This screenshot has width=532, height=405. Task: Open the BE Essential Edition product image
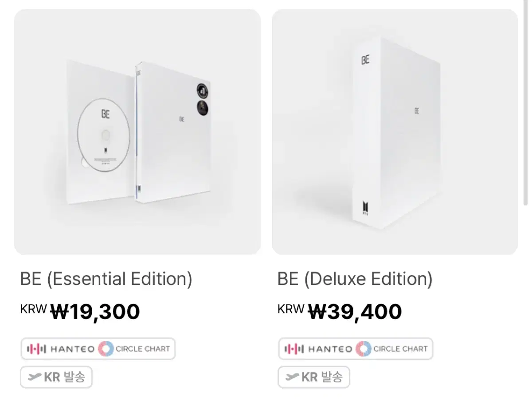pos(137,132)
